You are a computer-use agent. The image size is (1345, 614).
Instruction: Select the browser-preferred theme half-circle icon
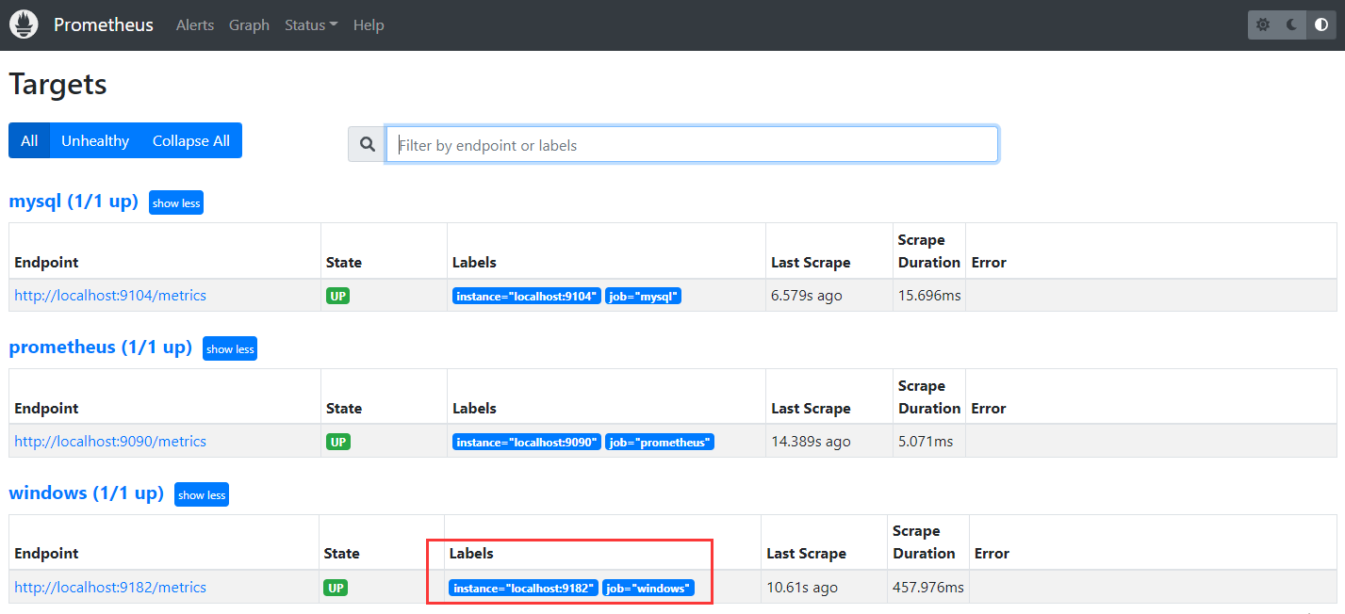pos(1321,24)
